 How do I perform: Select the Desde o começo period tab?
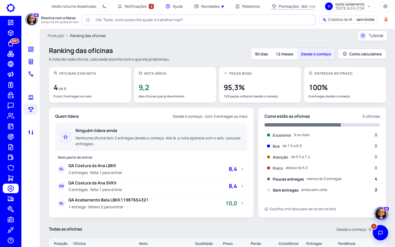316,54
